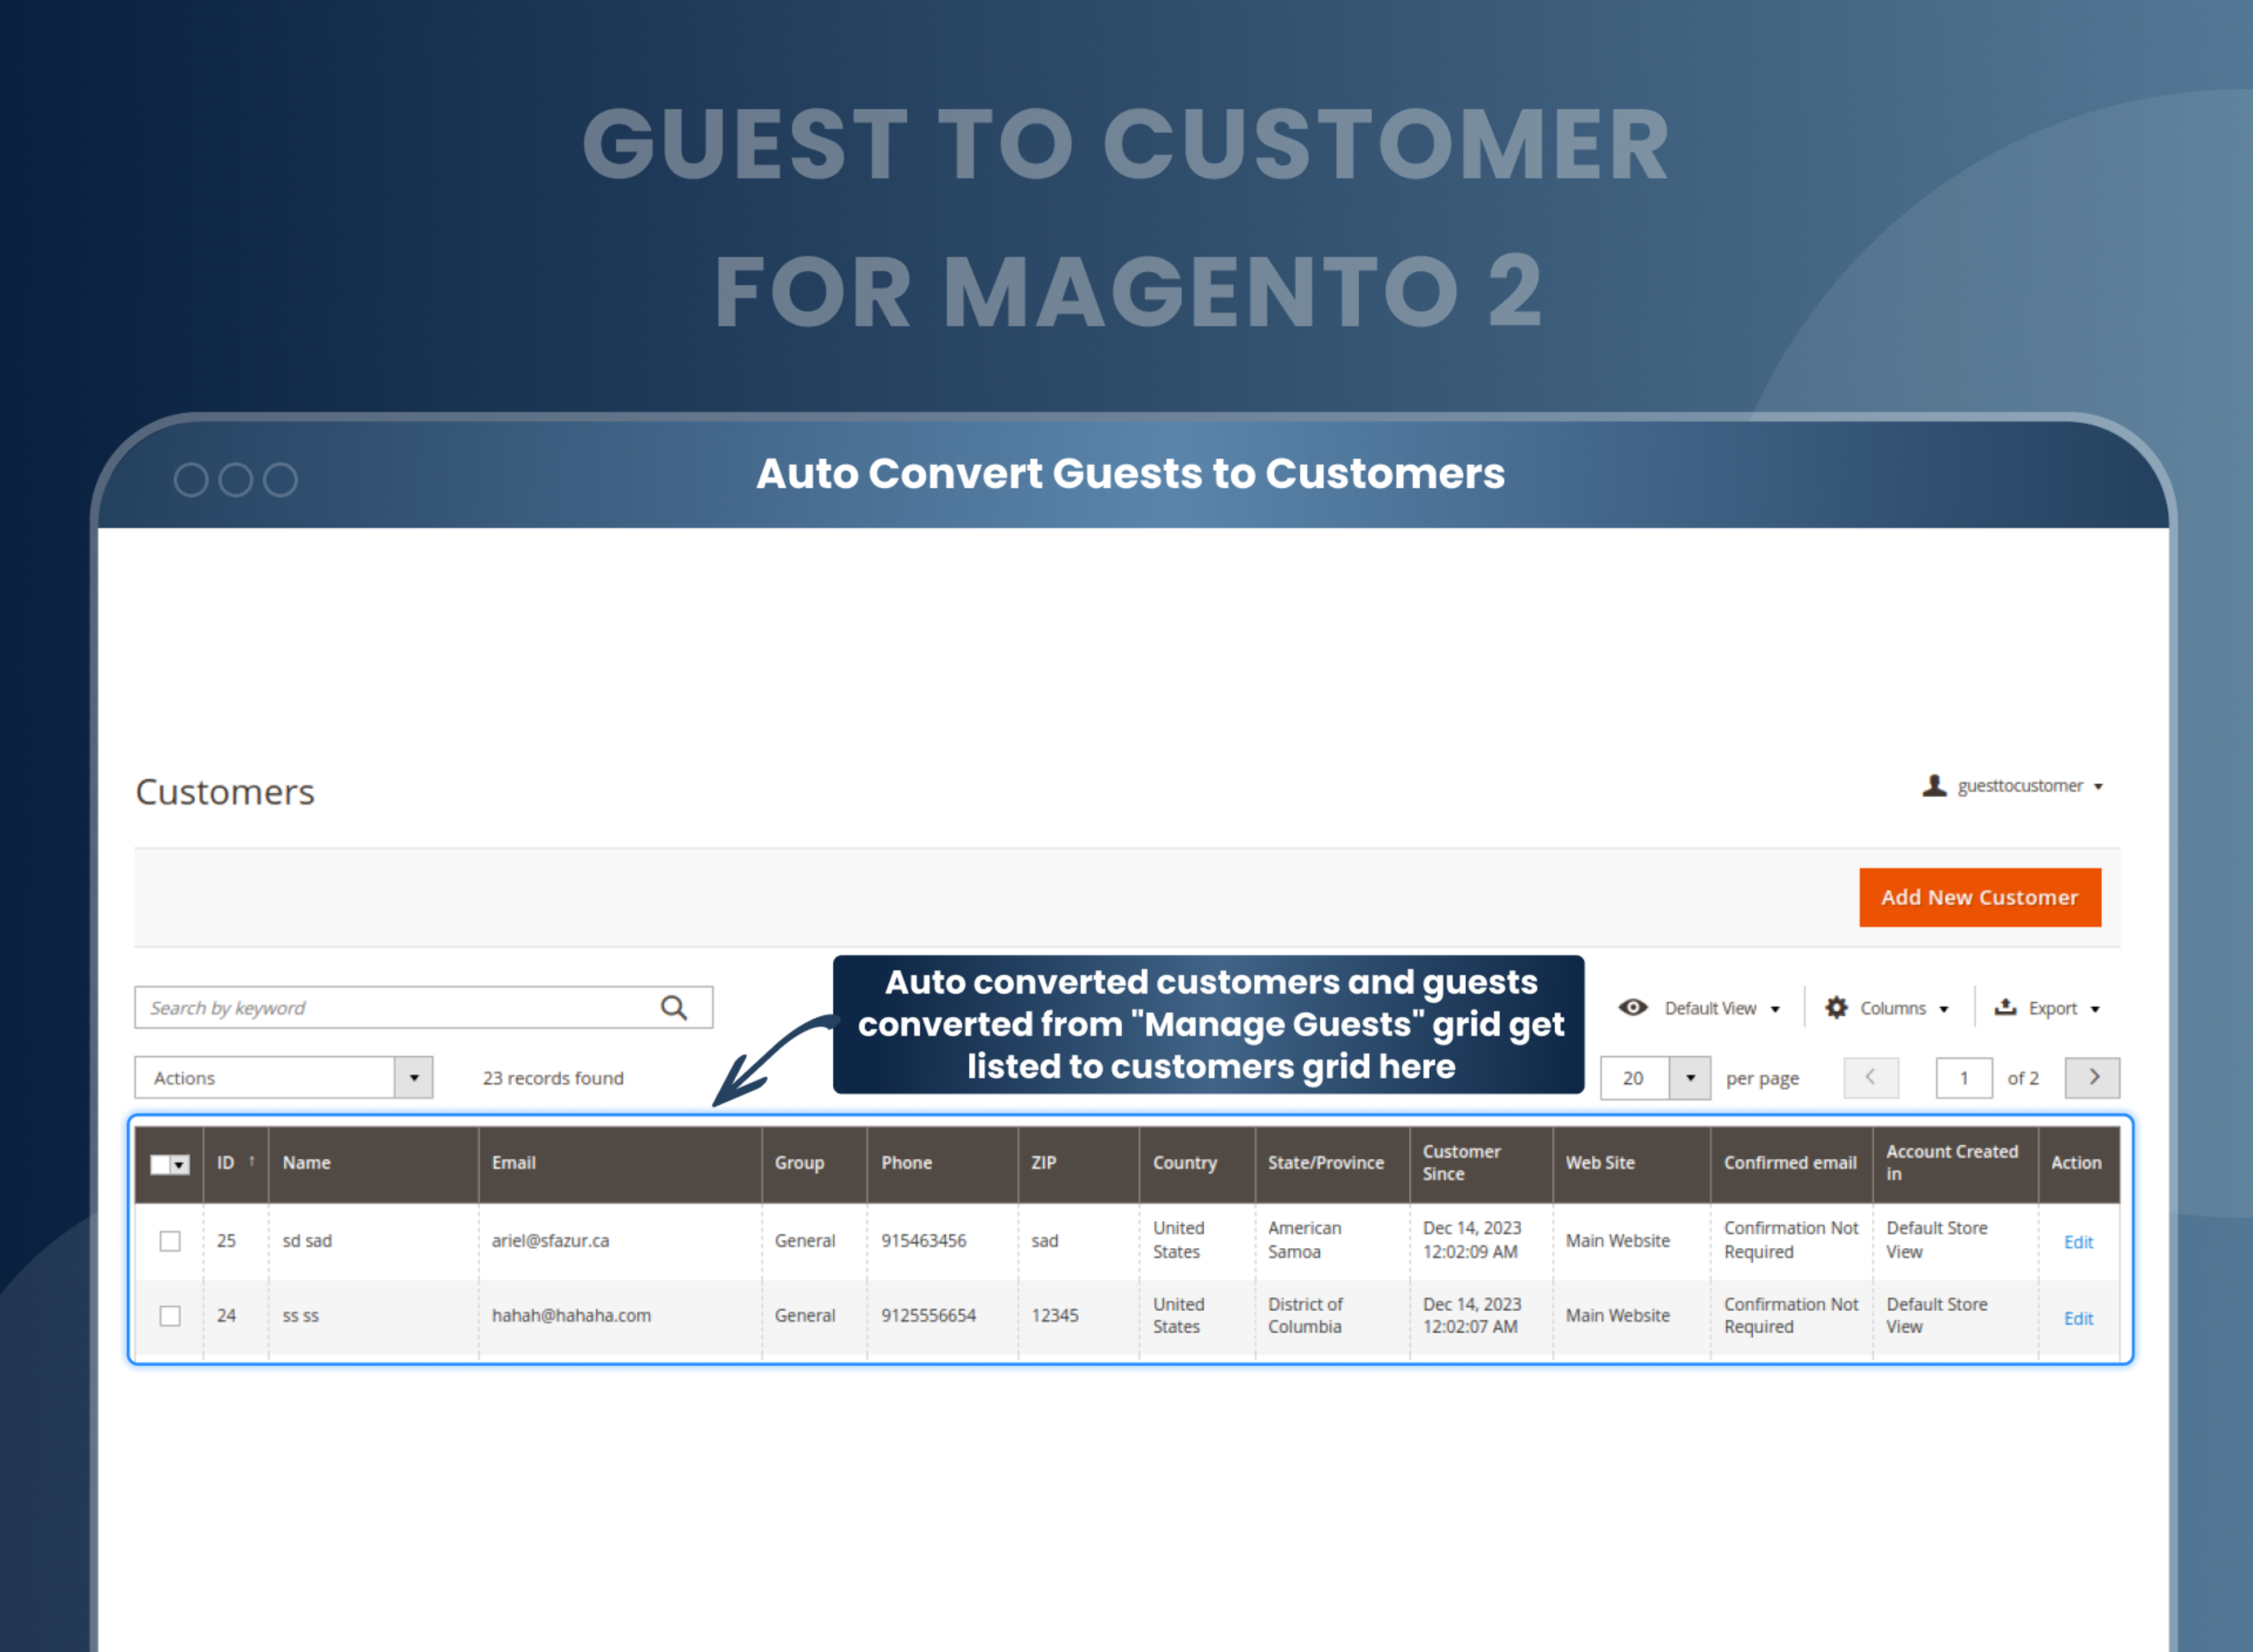This screenshot has height=1652, width=2253.
Task: Go to the next page arrow
Action: 2092,1078
